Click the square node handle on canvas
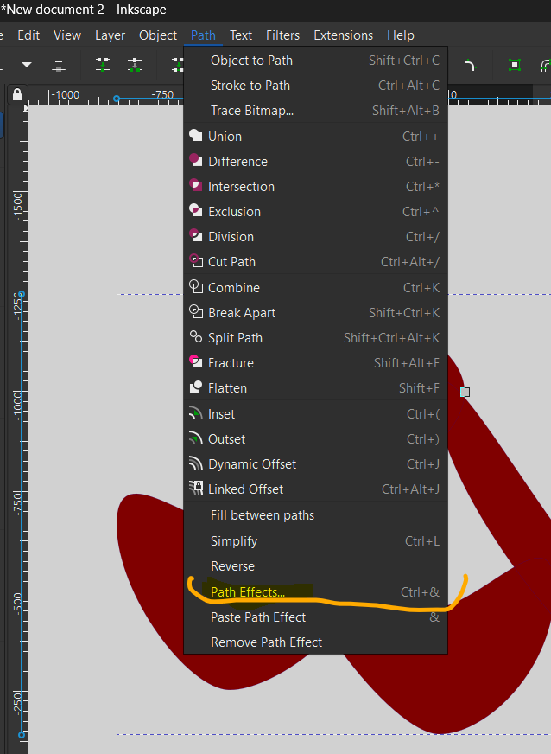Screen dimensions: 551x754 (x=465, y=392)
